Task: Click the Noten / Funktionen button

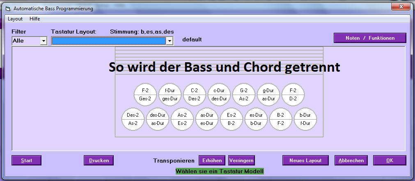Action: pos(370,38)
